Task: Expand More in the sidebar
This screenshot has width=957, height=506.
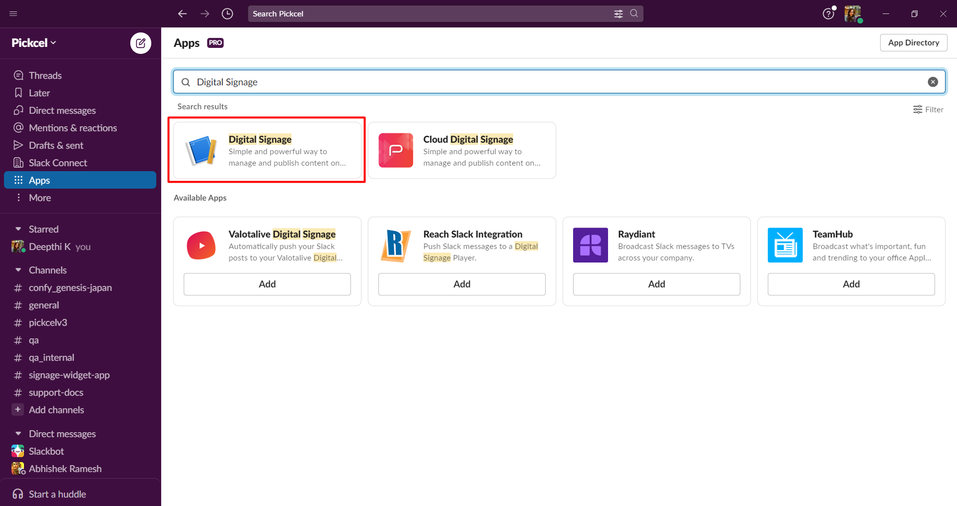Action: coord(80,198)
